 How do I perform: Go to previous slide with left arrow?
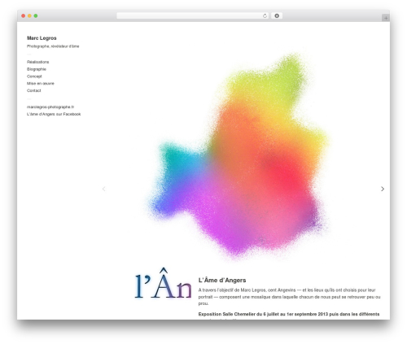(x=103, y=189)
